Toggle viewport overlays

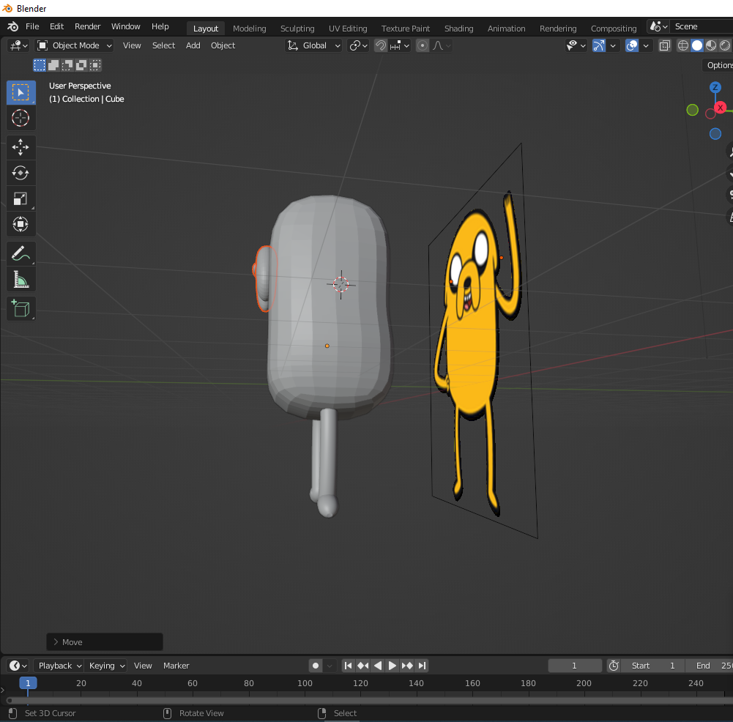pos(631,45)
